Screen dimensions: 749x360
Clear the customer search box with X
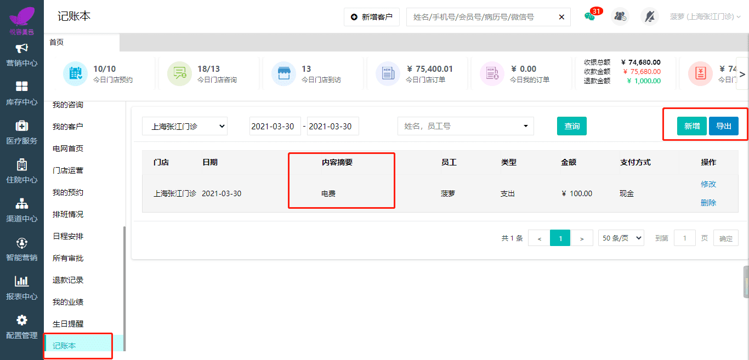click(561, 17)
